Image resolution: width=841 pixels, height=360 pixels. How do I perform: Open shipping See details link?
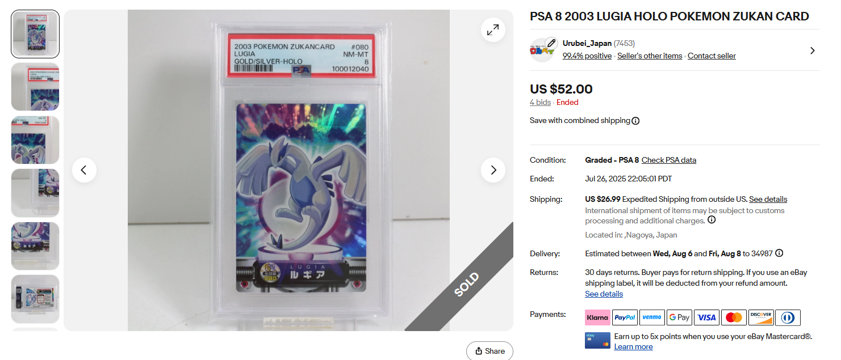coord(768,200)
